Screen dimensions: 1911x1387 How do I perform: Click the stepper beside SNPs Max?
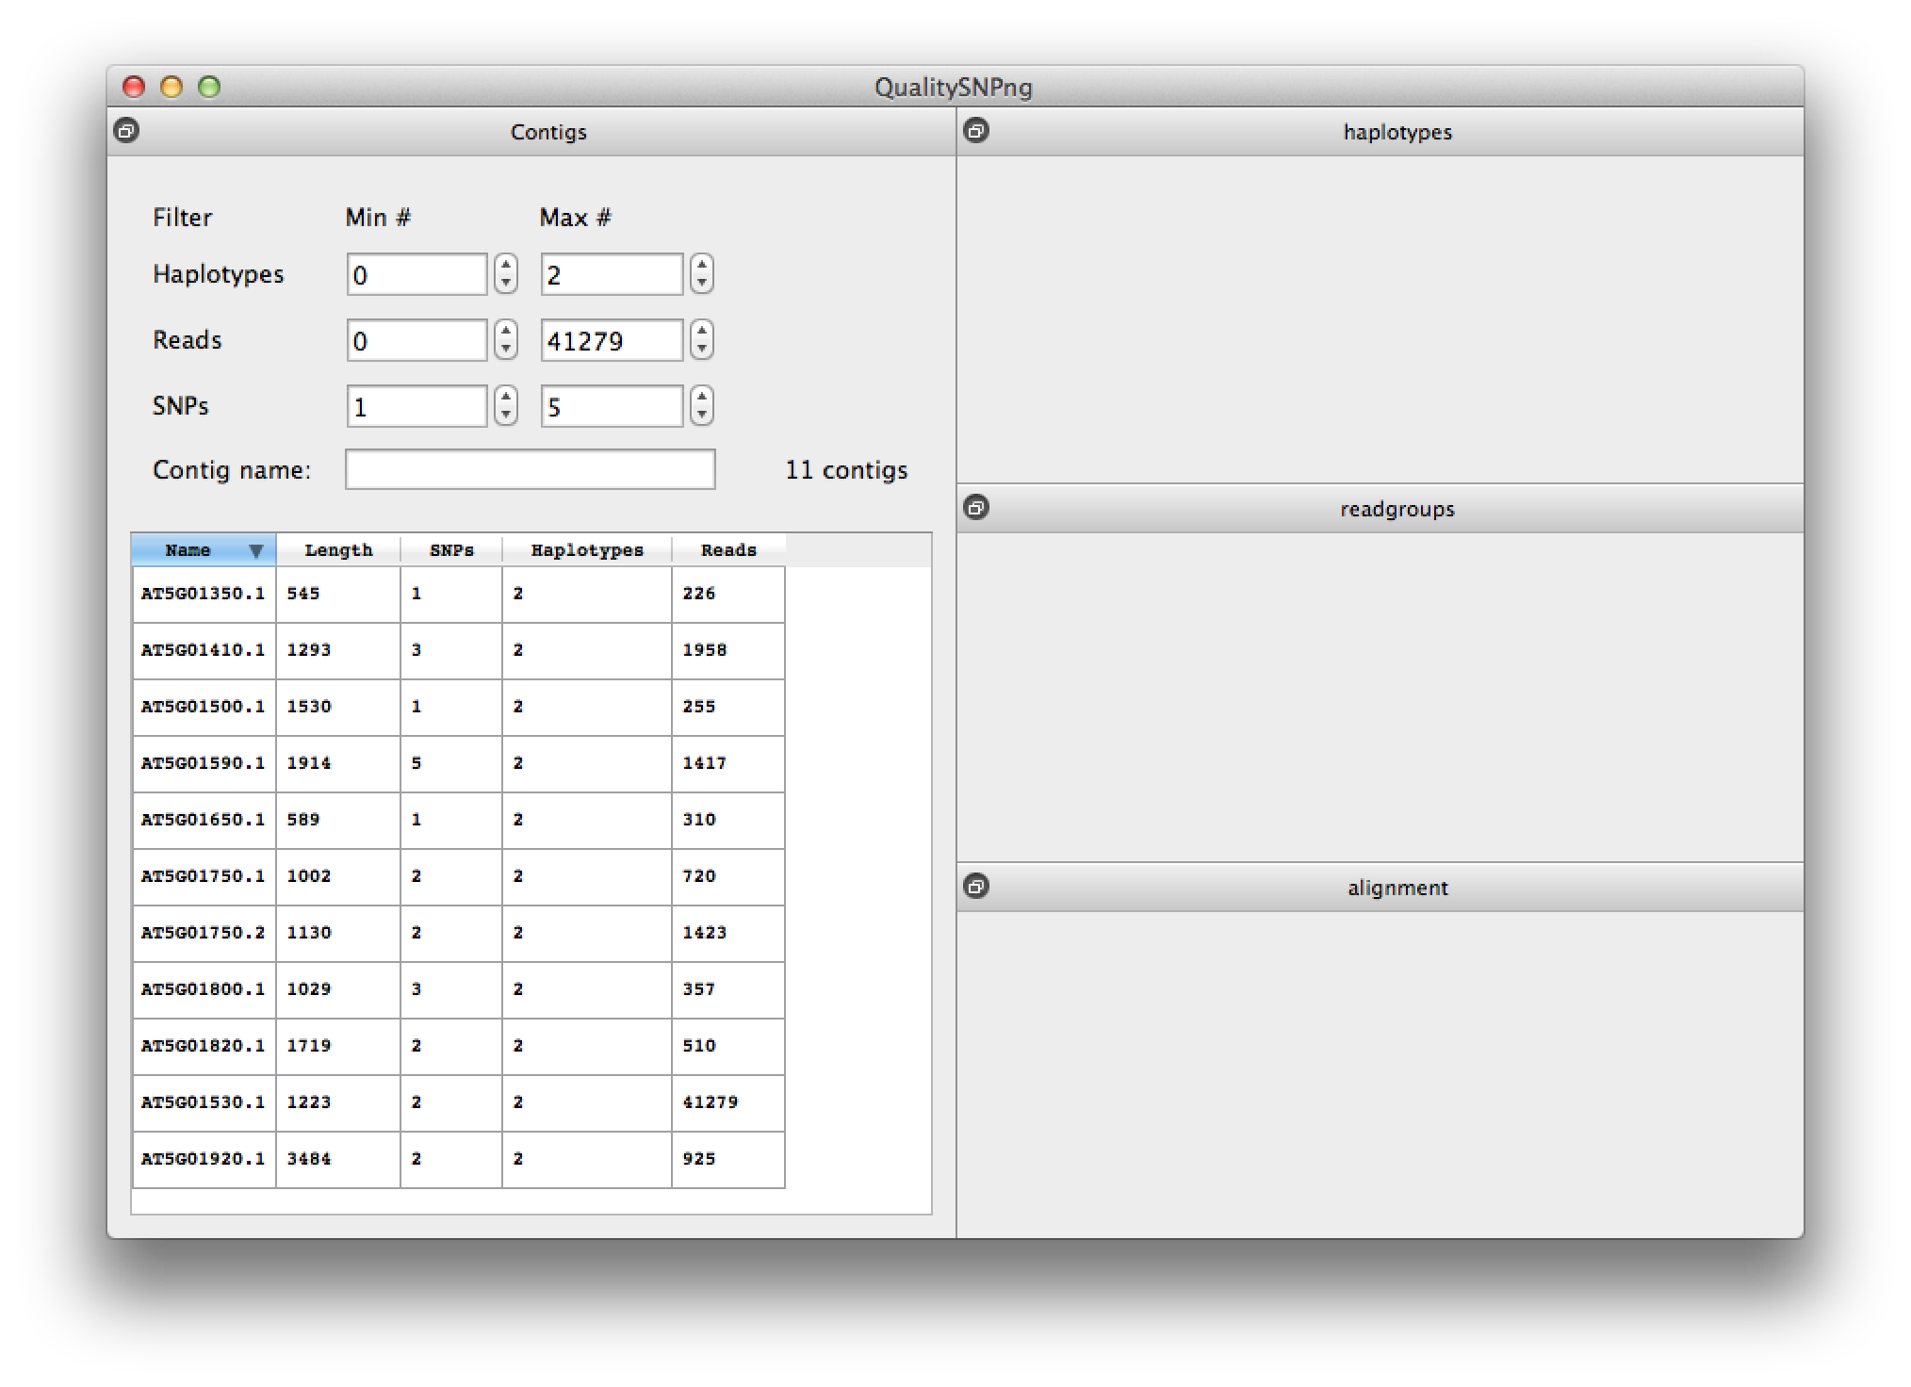(x=701, y=406)
